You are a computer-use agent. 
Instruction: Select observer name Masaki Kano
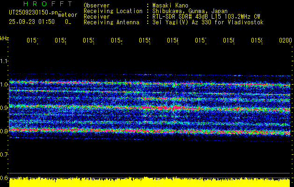170,5
